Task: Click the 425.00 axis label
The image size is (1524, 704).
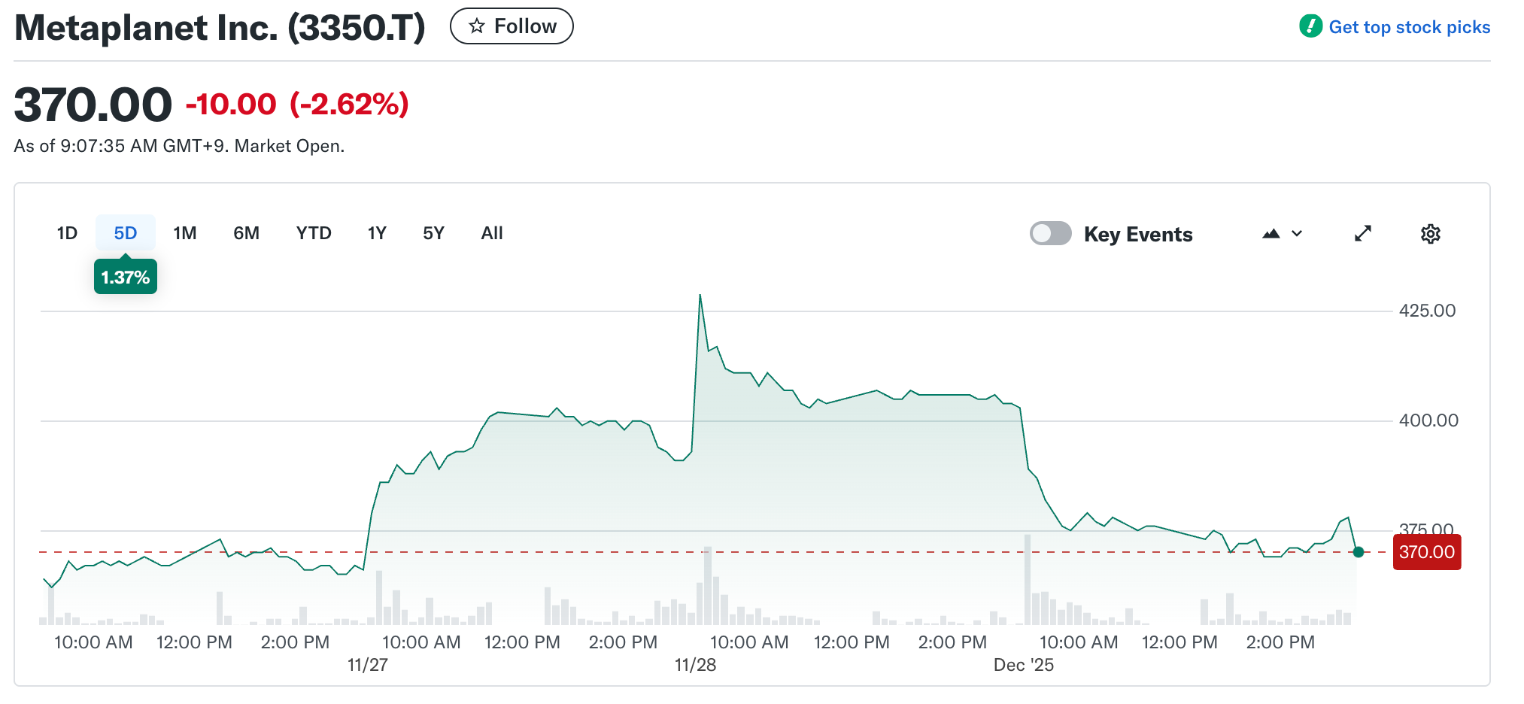Action: pyautogui.click(x=1427, y=311)
